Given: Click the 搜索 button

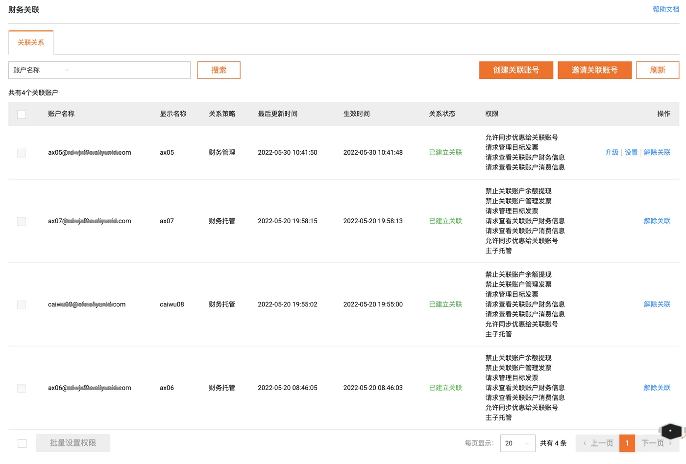Looking at the screenshot, I should 219,70.
